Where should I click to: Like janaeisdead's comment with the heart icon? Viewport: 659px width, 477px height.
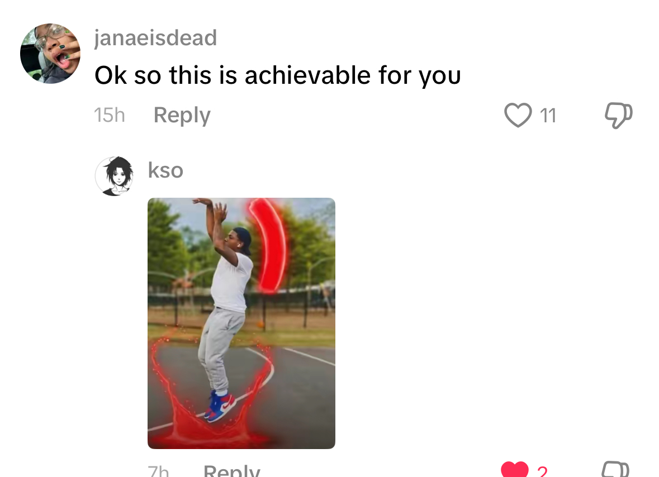518,115
